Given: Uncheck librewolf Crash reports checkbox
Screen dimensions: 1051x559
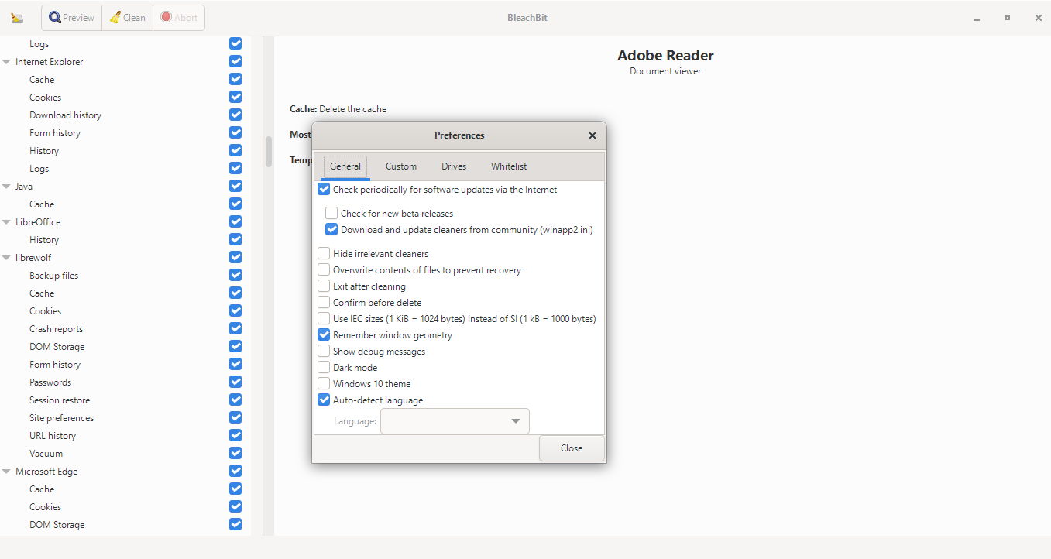Looking at the screenshot, I should point(235,328).
